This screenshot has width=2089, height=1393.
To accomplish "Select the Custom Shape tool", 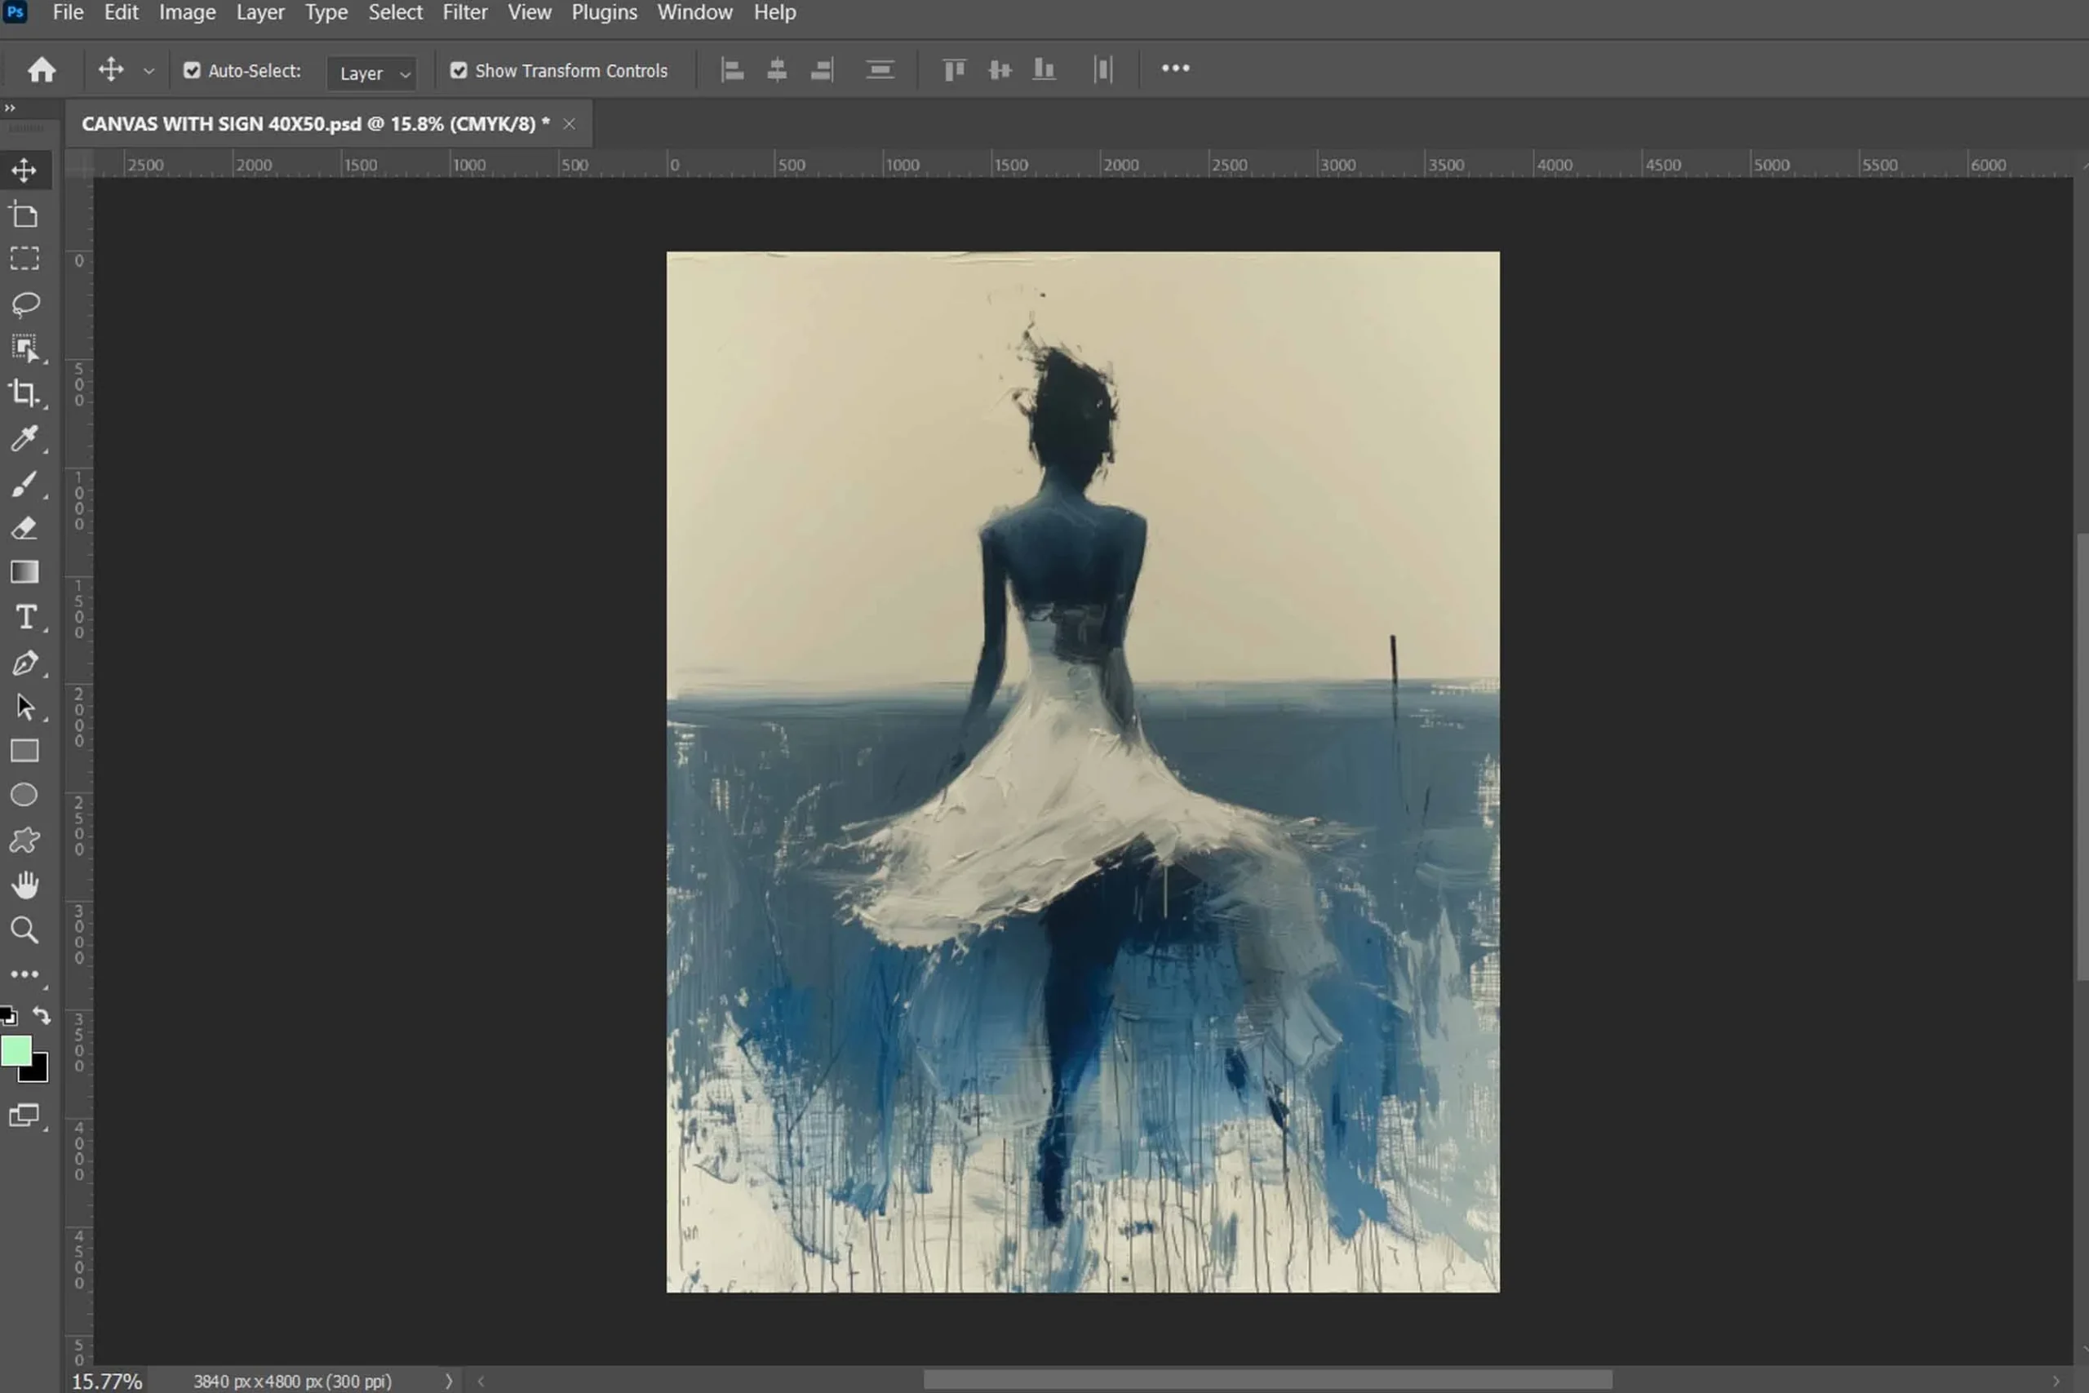I will 24,841.
